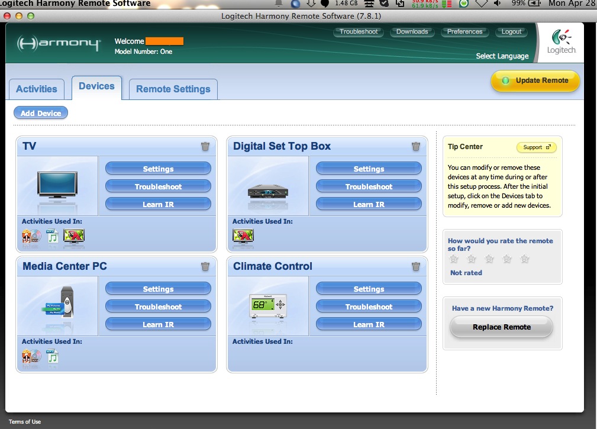Click "Have a new Harmony Remote?" text

pos(502,308)
